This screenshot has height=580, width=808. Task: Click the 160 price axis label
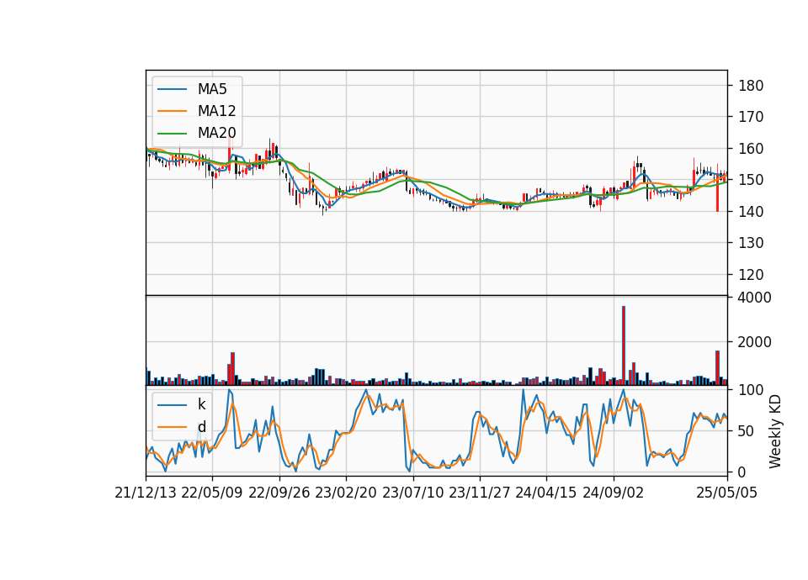pyautogui.click(x=751, y=149)
